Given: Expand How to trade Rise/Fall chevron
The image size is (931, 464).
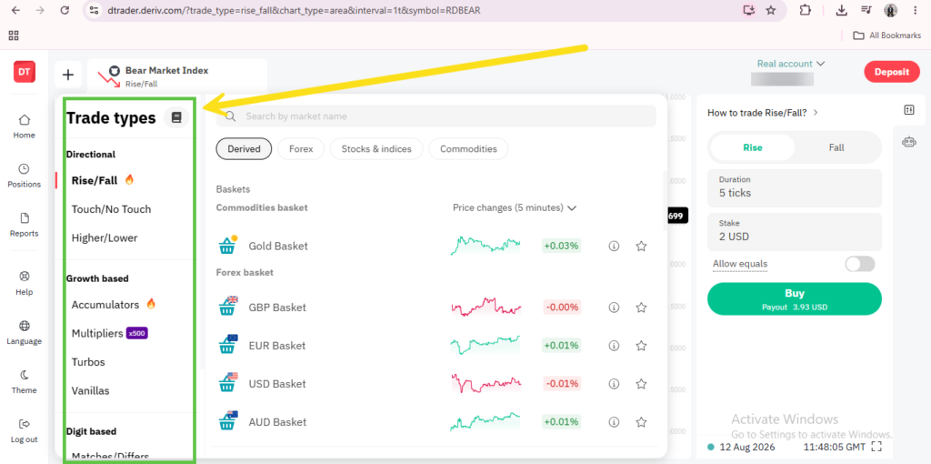Looking at the screenshot, I should [816, 112].
